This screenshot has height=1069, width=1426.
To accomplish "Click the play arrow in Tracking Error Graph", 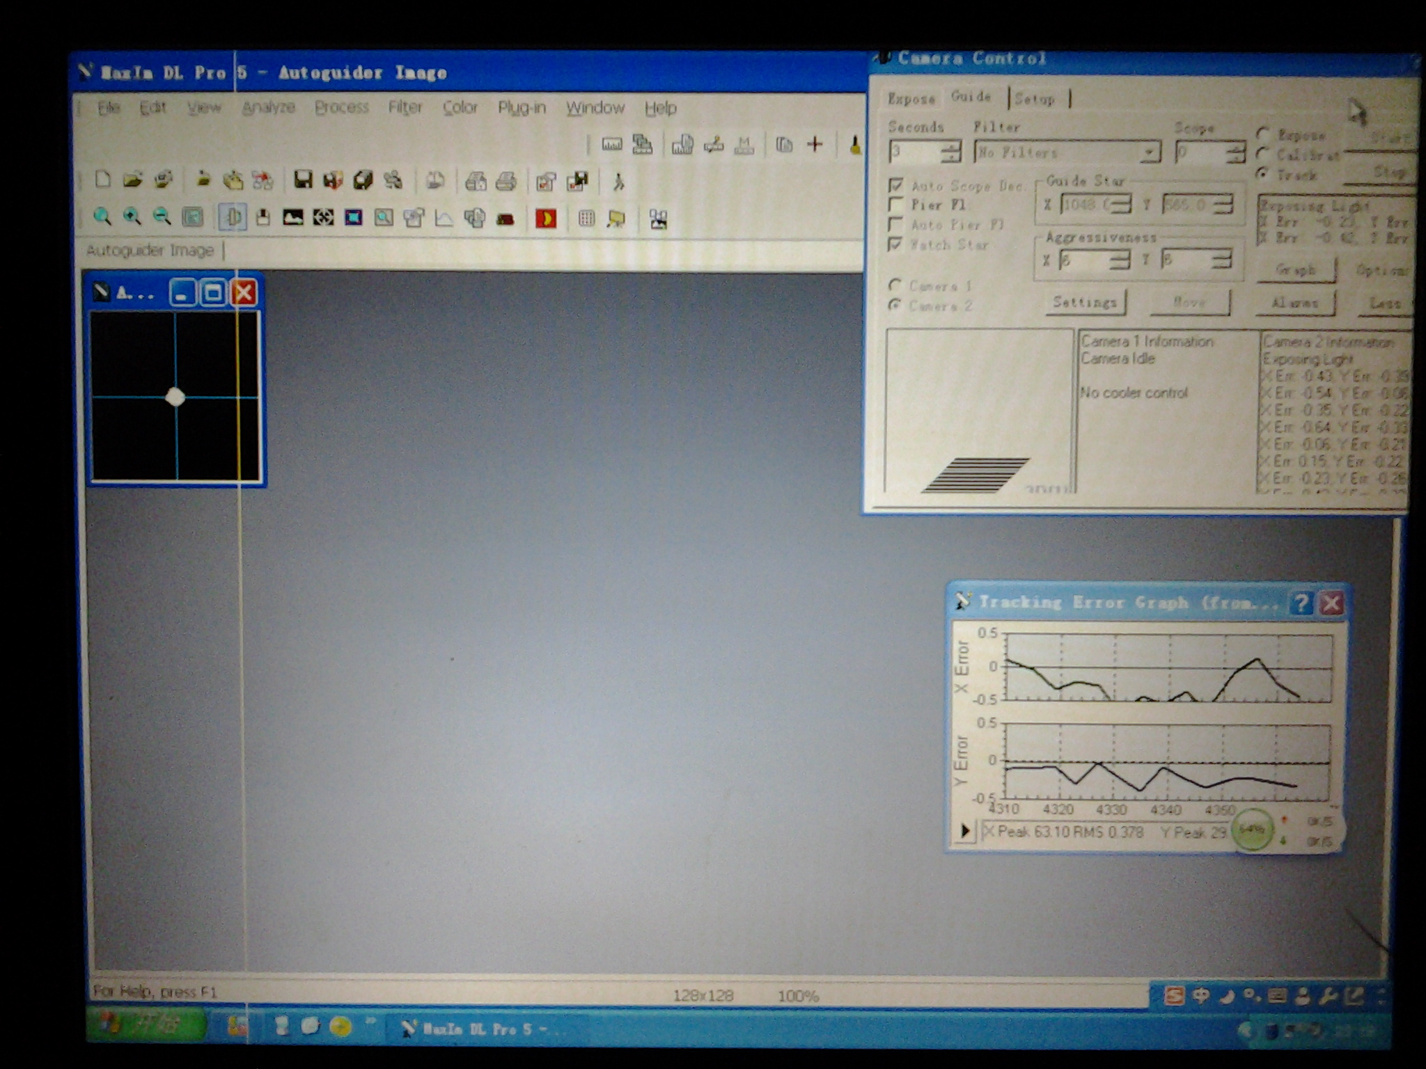I will coord(965,830).
